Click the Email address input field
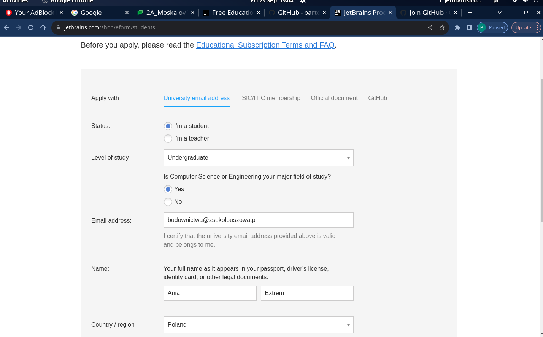Viewport: 543px width, 337px height. [x=259, y=220]
